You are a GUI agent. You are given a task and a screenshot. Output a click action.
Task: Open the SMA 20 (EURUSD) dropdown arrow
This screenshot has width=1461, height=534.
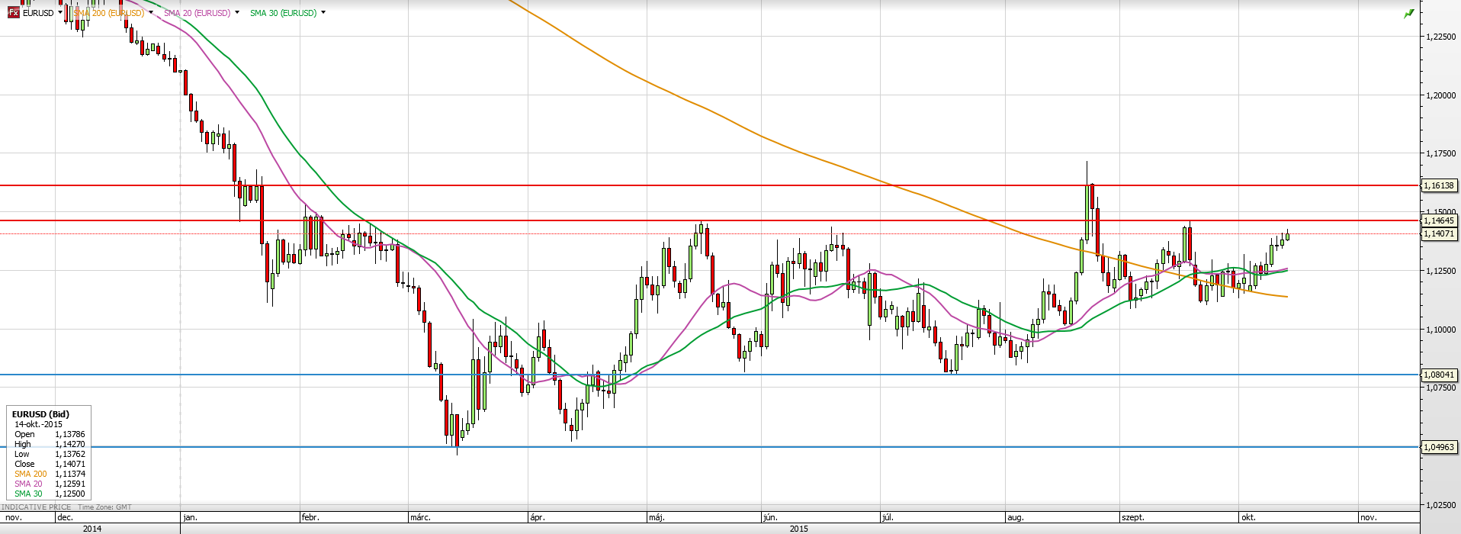tap(237, 12)
